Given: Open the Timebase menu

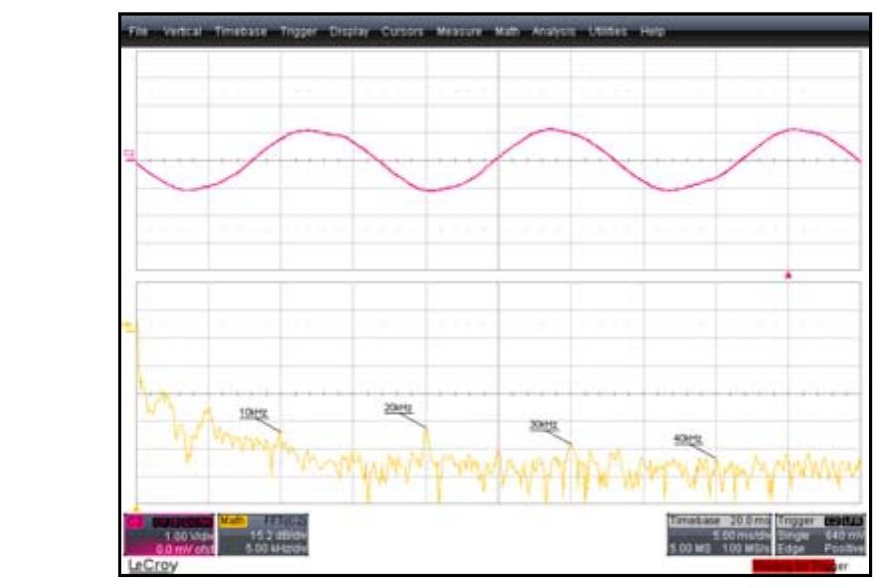Looking at the screenshot, I should (x=242, y=32).
